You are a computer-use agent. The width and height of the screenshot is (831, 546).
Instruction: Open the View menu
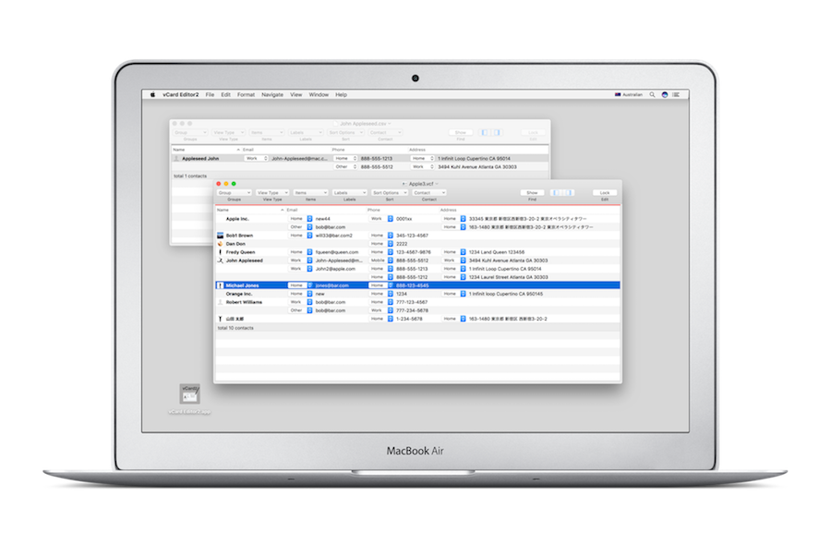[x=295, y=95]
